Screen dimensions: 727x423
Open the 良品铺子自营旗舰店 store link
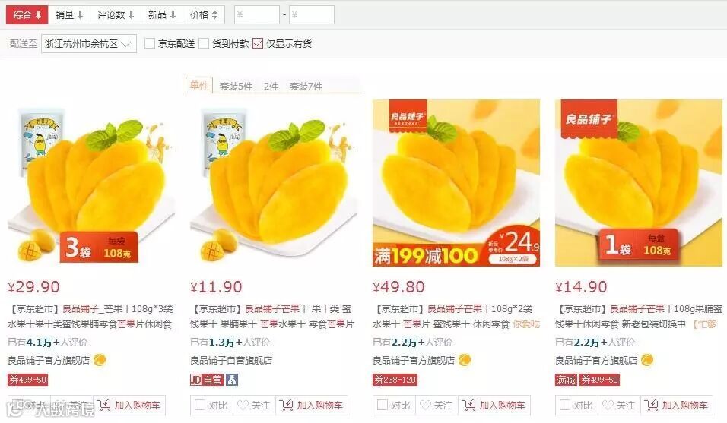coord(231,360)
